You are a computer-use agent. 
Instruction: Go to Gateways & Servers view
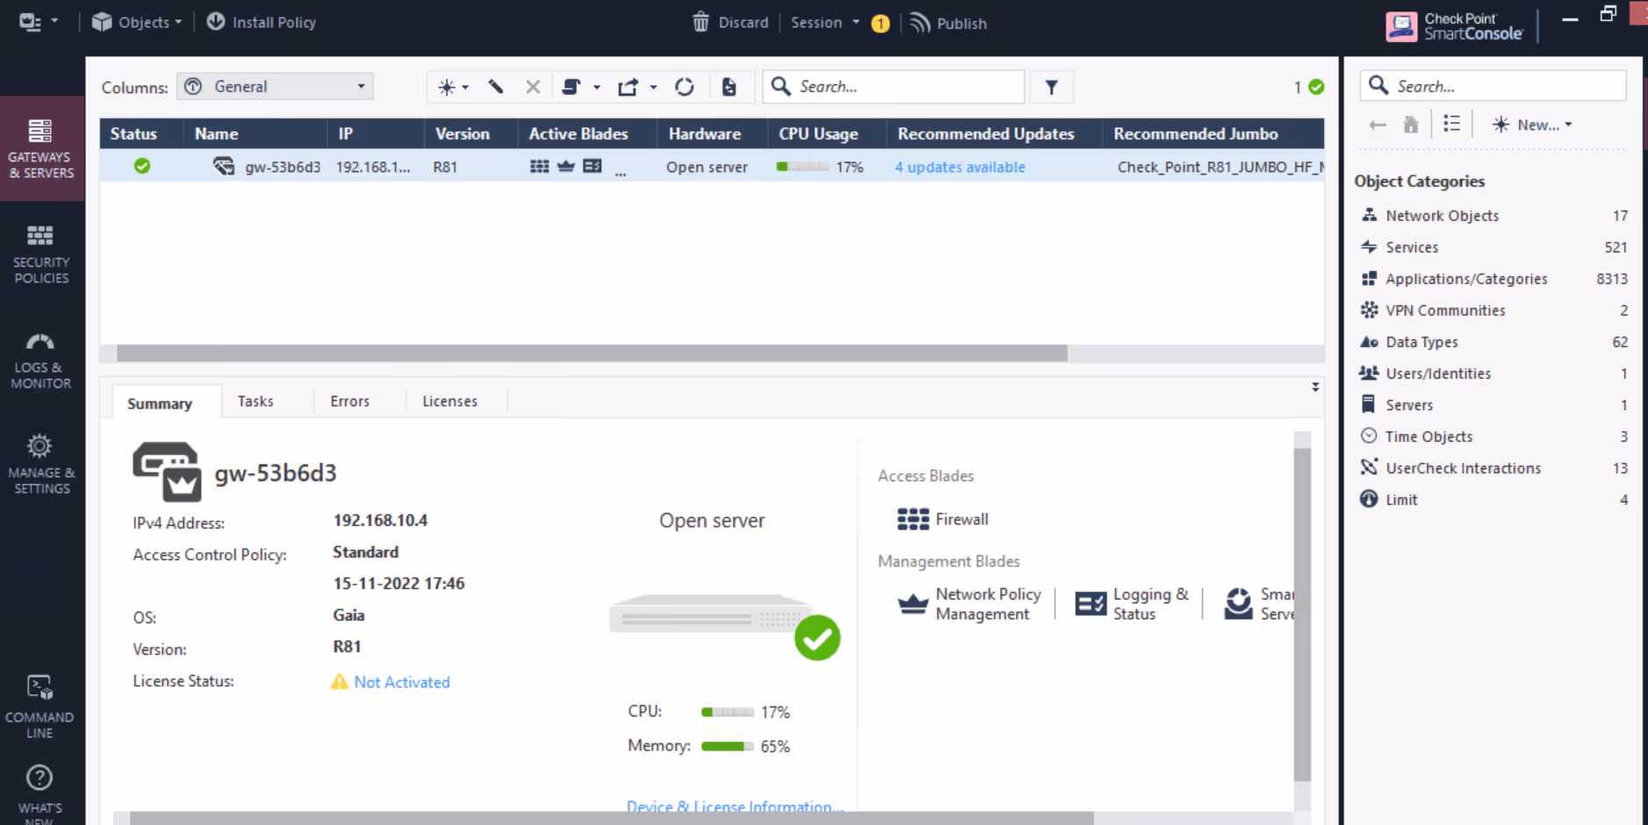pos(41,149)
